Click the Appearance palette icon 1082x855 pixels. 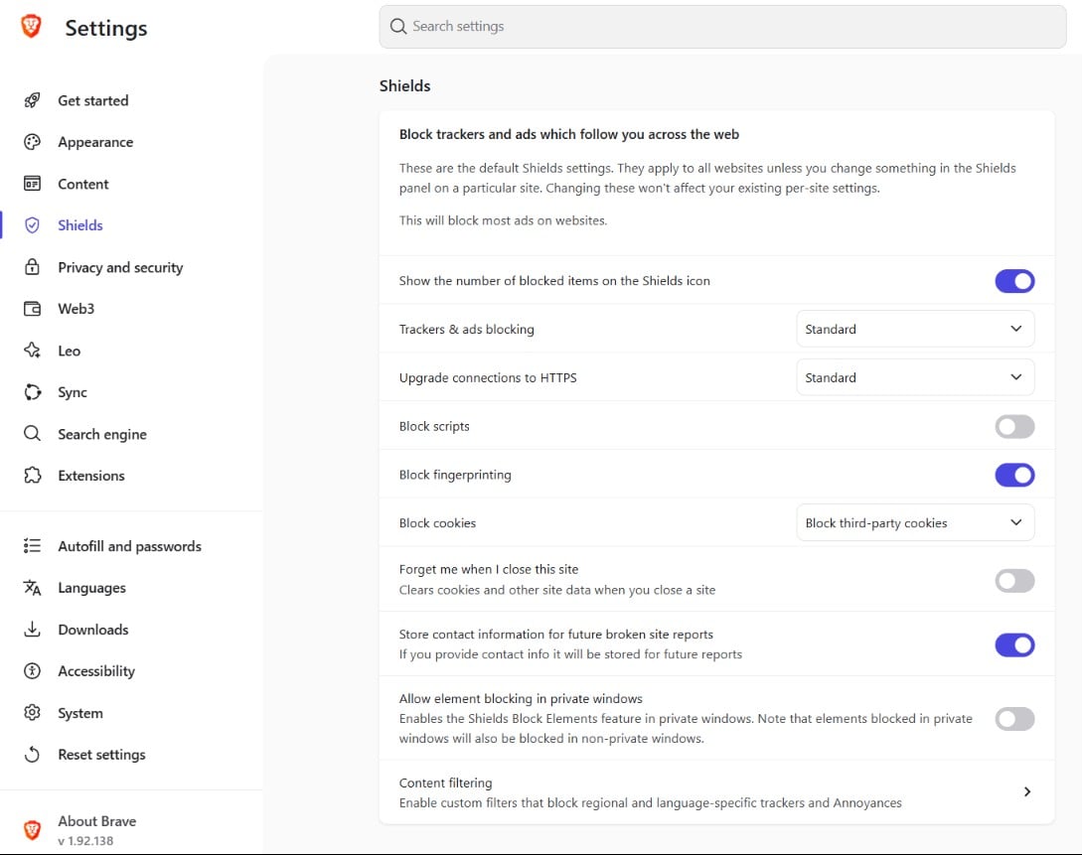click(x=32, y=142)
